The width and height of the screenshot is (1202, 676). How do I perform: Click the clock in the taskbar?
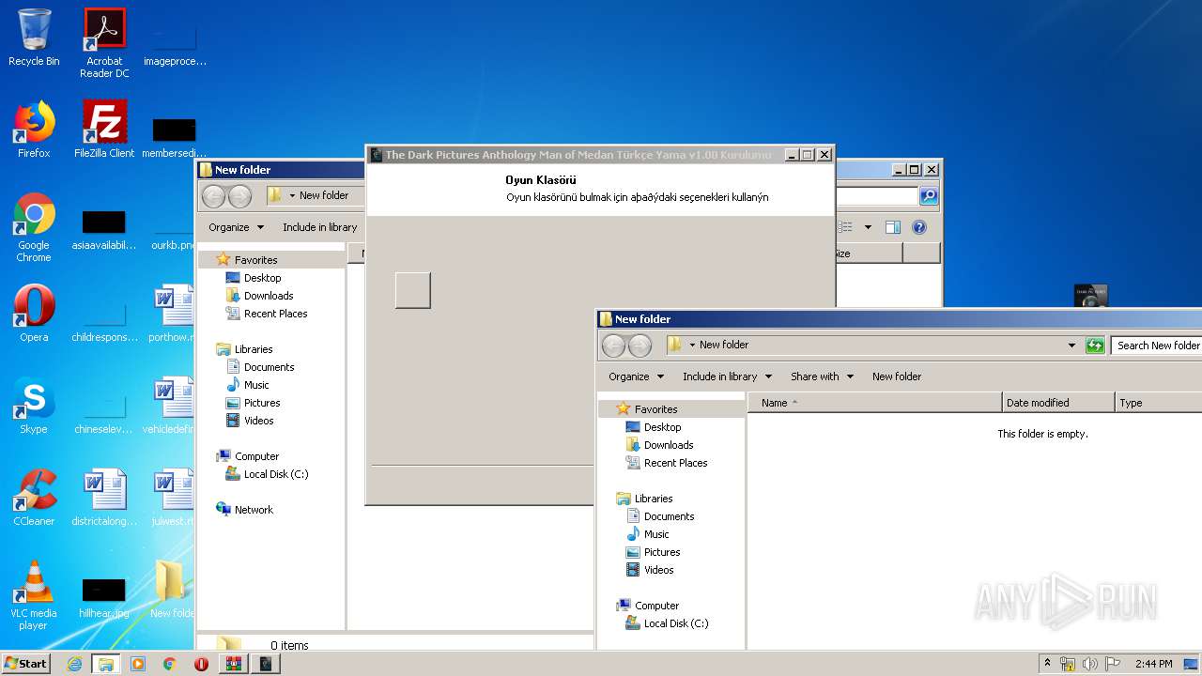click(x=1153, y=664)
